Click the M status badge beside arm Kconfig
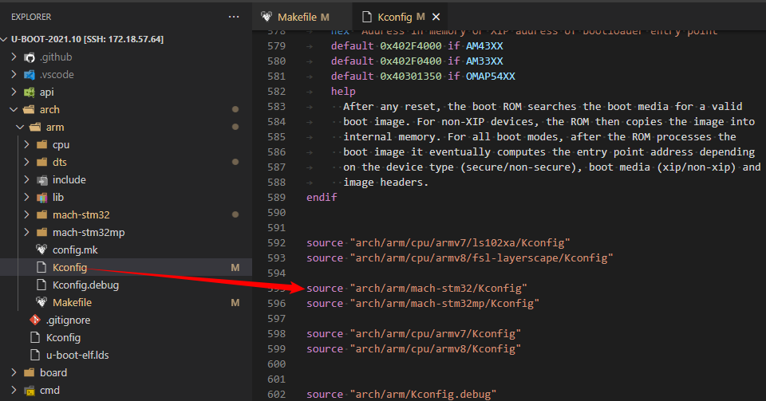Viewport: 766px width, 401px height. [235, 268]
